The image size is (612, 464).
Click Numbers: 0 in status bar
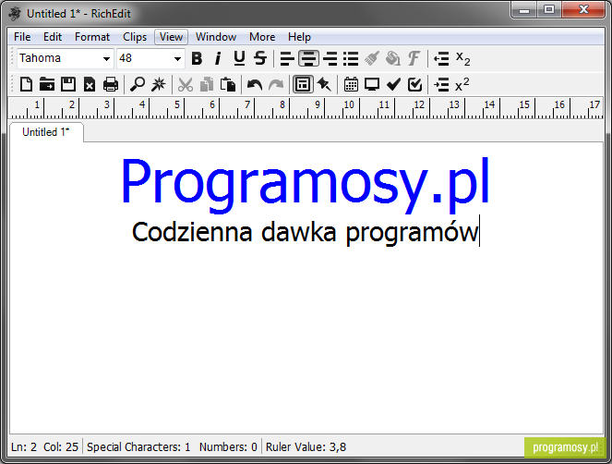click(x=228, y=446)
